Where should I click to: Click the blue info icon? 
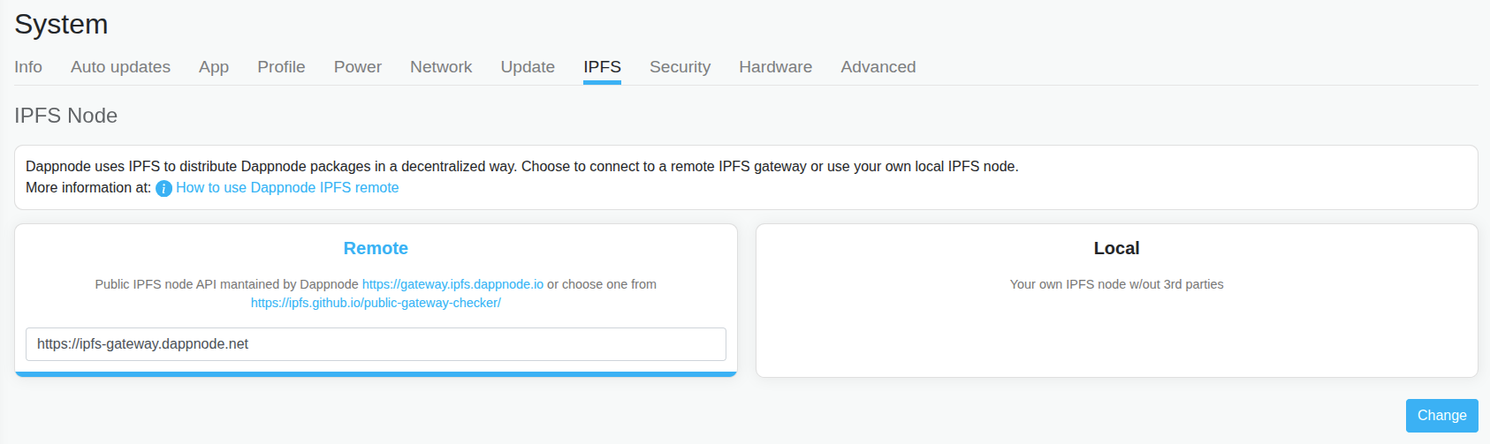point(163,188)
